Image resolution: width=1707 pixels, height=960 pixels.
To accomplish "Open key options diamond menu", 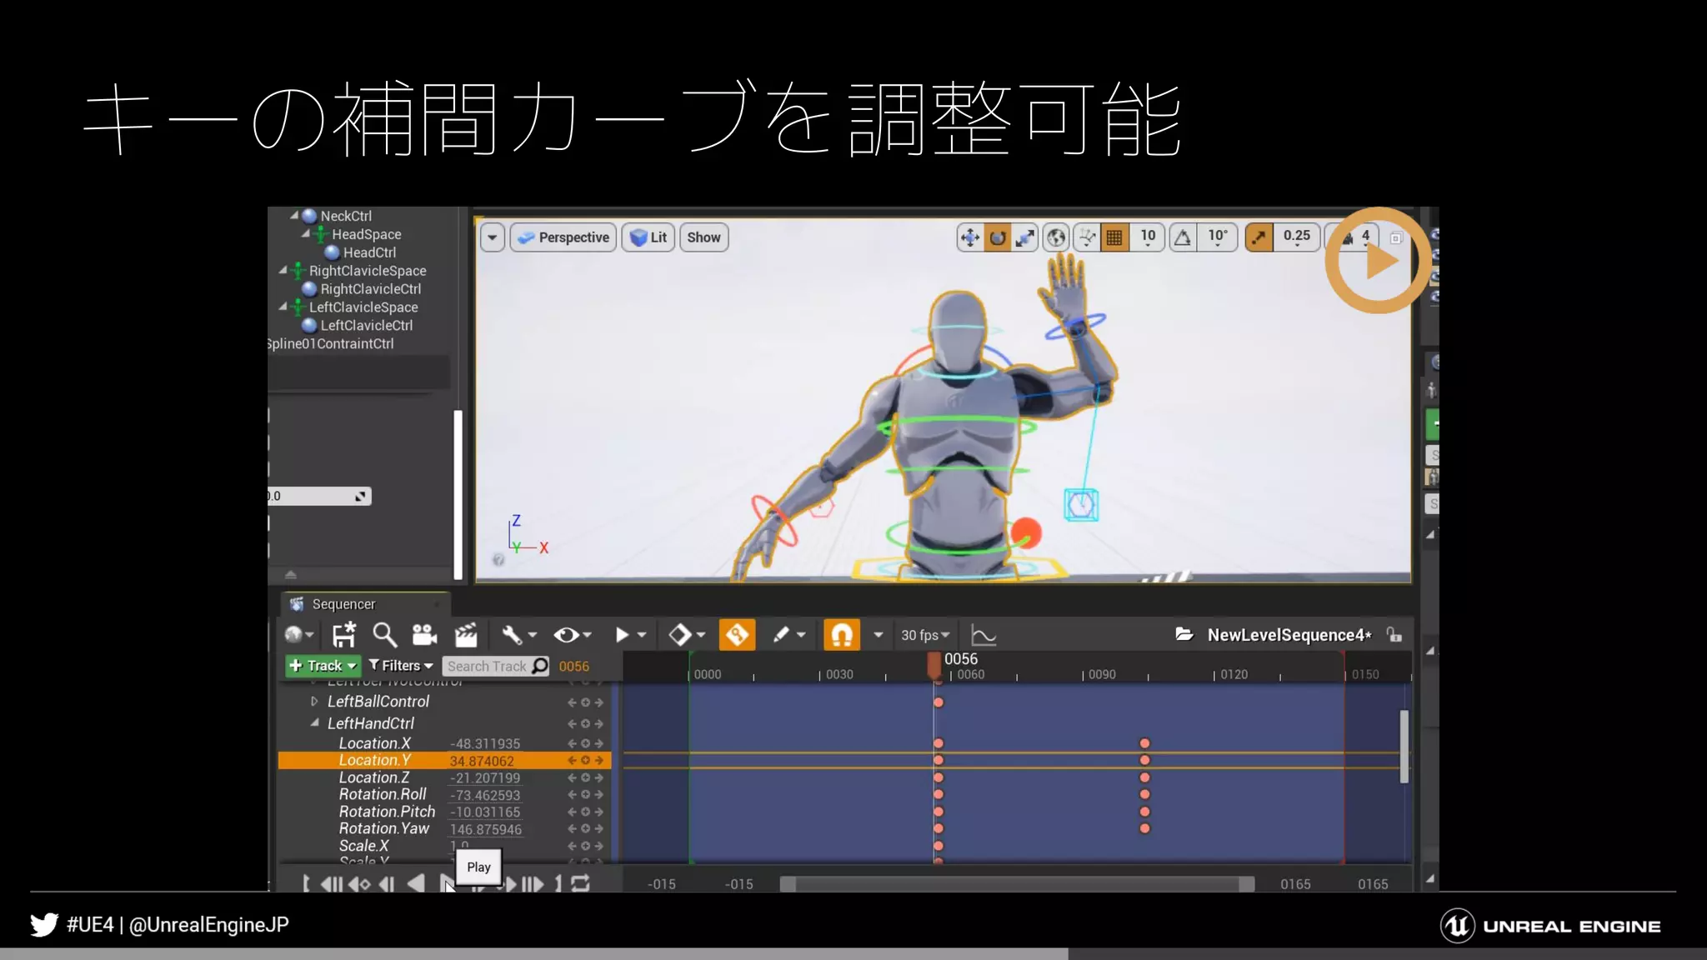I will (x=687, y=635).
